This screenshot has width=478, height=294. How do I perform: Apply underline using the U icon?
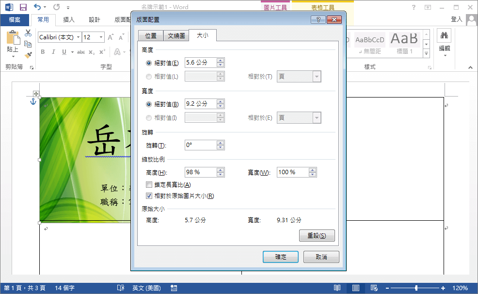64,52
